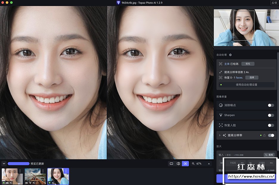Open the 自动处理 gear settings
This screenshot has width=279, height=185.
tap(230, 55)
